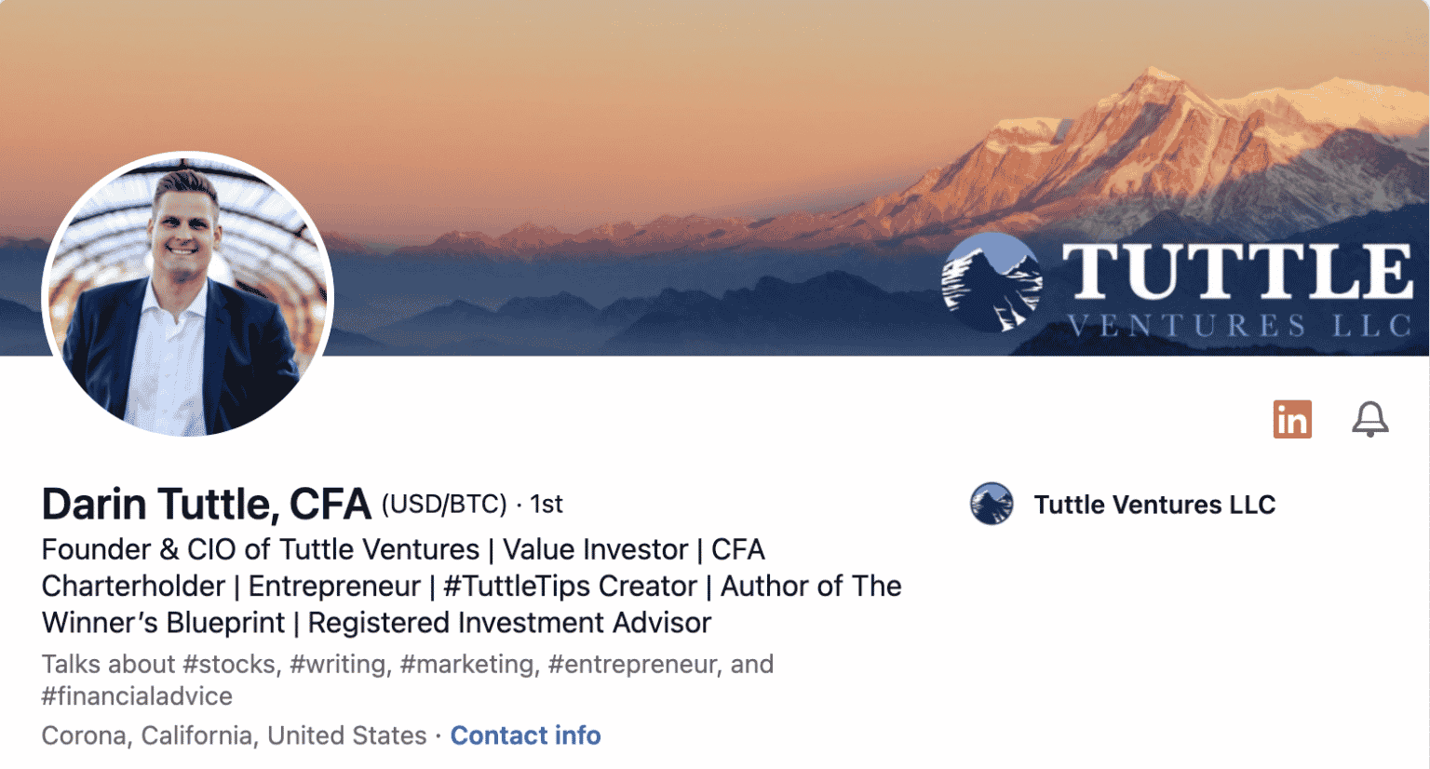
Task: Open the Contact info link
Action: 525,735
